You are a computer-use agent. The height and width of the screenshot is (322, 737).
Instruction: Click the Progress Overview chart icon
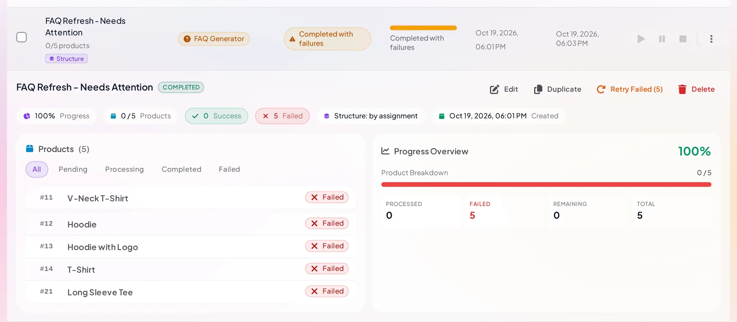tap(385, 151)
